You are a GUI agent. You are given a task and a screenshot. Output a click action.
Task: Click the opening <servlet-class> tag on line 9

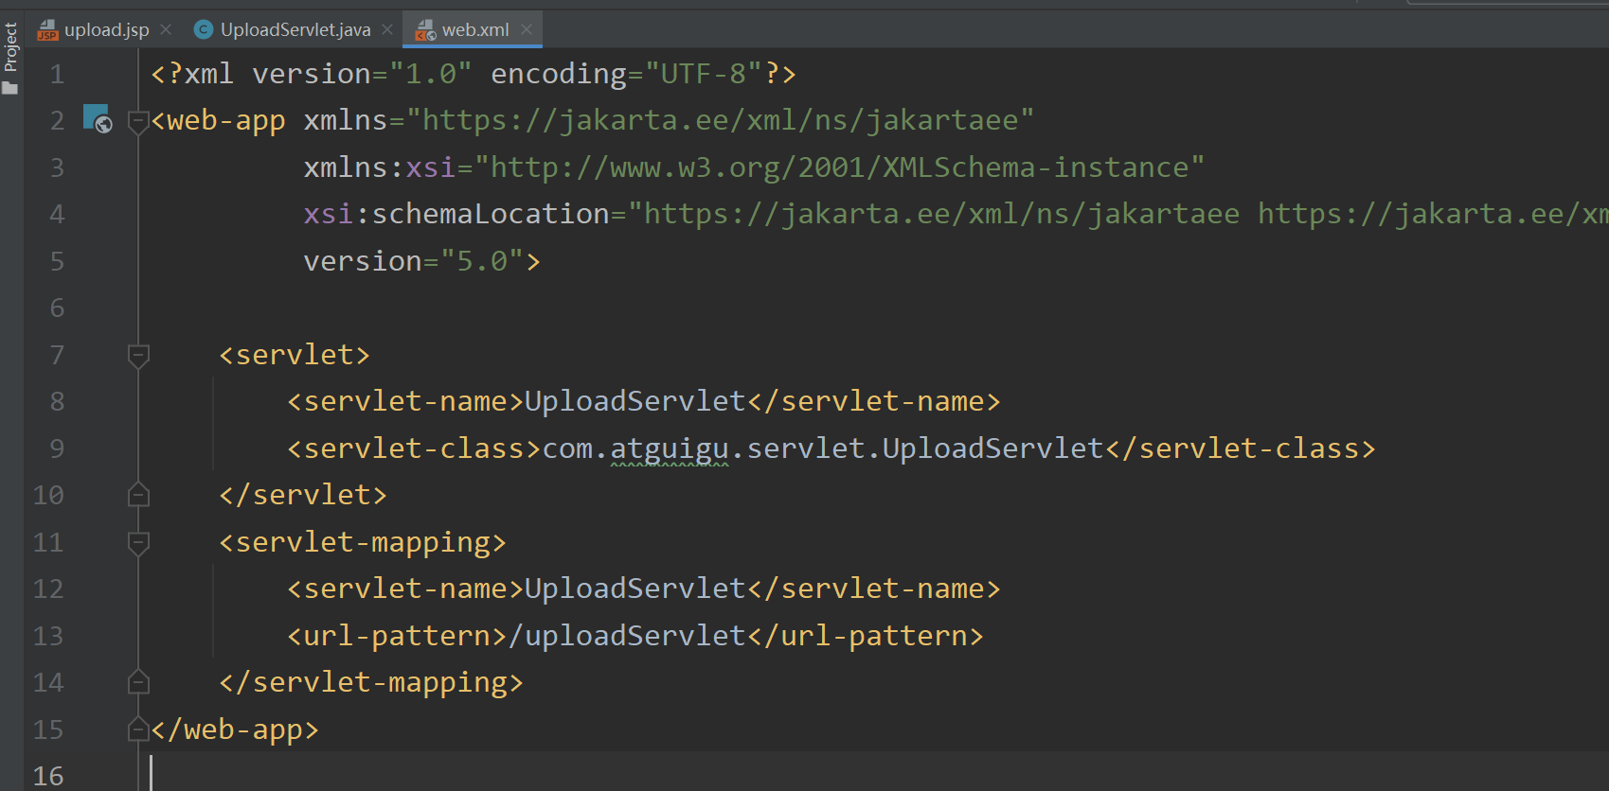tap(415, 448)
